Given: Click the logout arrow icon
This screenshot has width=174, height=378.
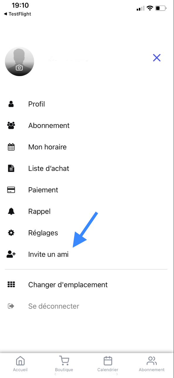Looking at the screenshot, I should click(11, 306).
